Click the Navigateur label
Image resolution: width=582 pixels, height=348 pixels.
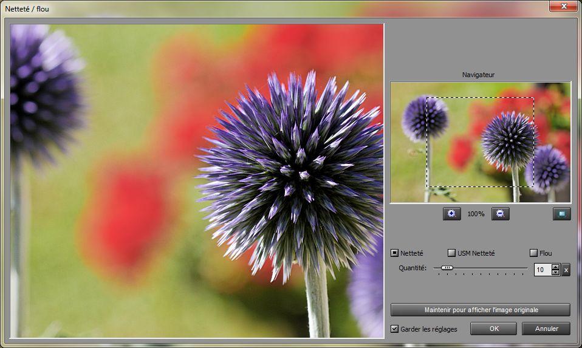(x=478, y=75)
